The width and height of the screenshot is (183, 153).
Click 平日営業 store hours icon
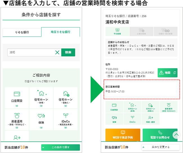pyautogui.click(x=117, y=32)
